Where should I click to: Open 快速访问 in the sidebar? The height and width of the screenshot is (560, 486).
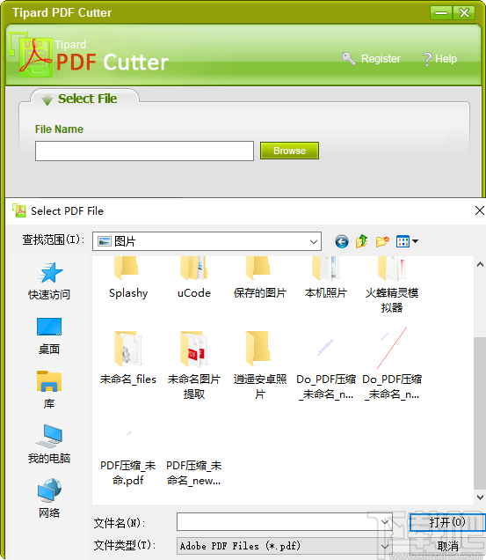49,281
